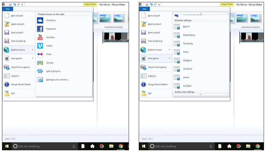Open Video Tools tab in Publish submenu window
The image size is (266, 152).
click(90, 4)
